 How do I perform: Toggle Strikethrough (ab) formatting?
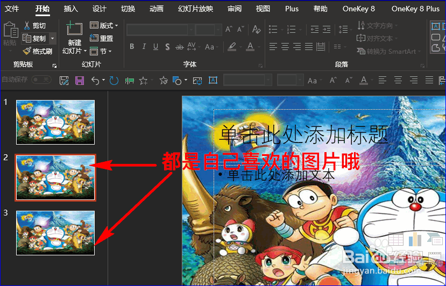[180, 47]
